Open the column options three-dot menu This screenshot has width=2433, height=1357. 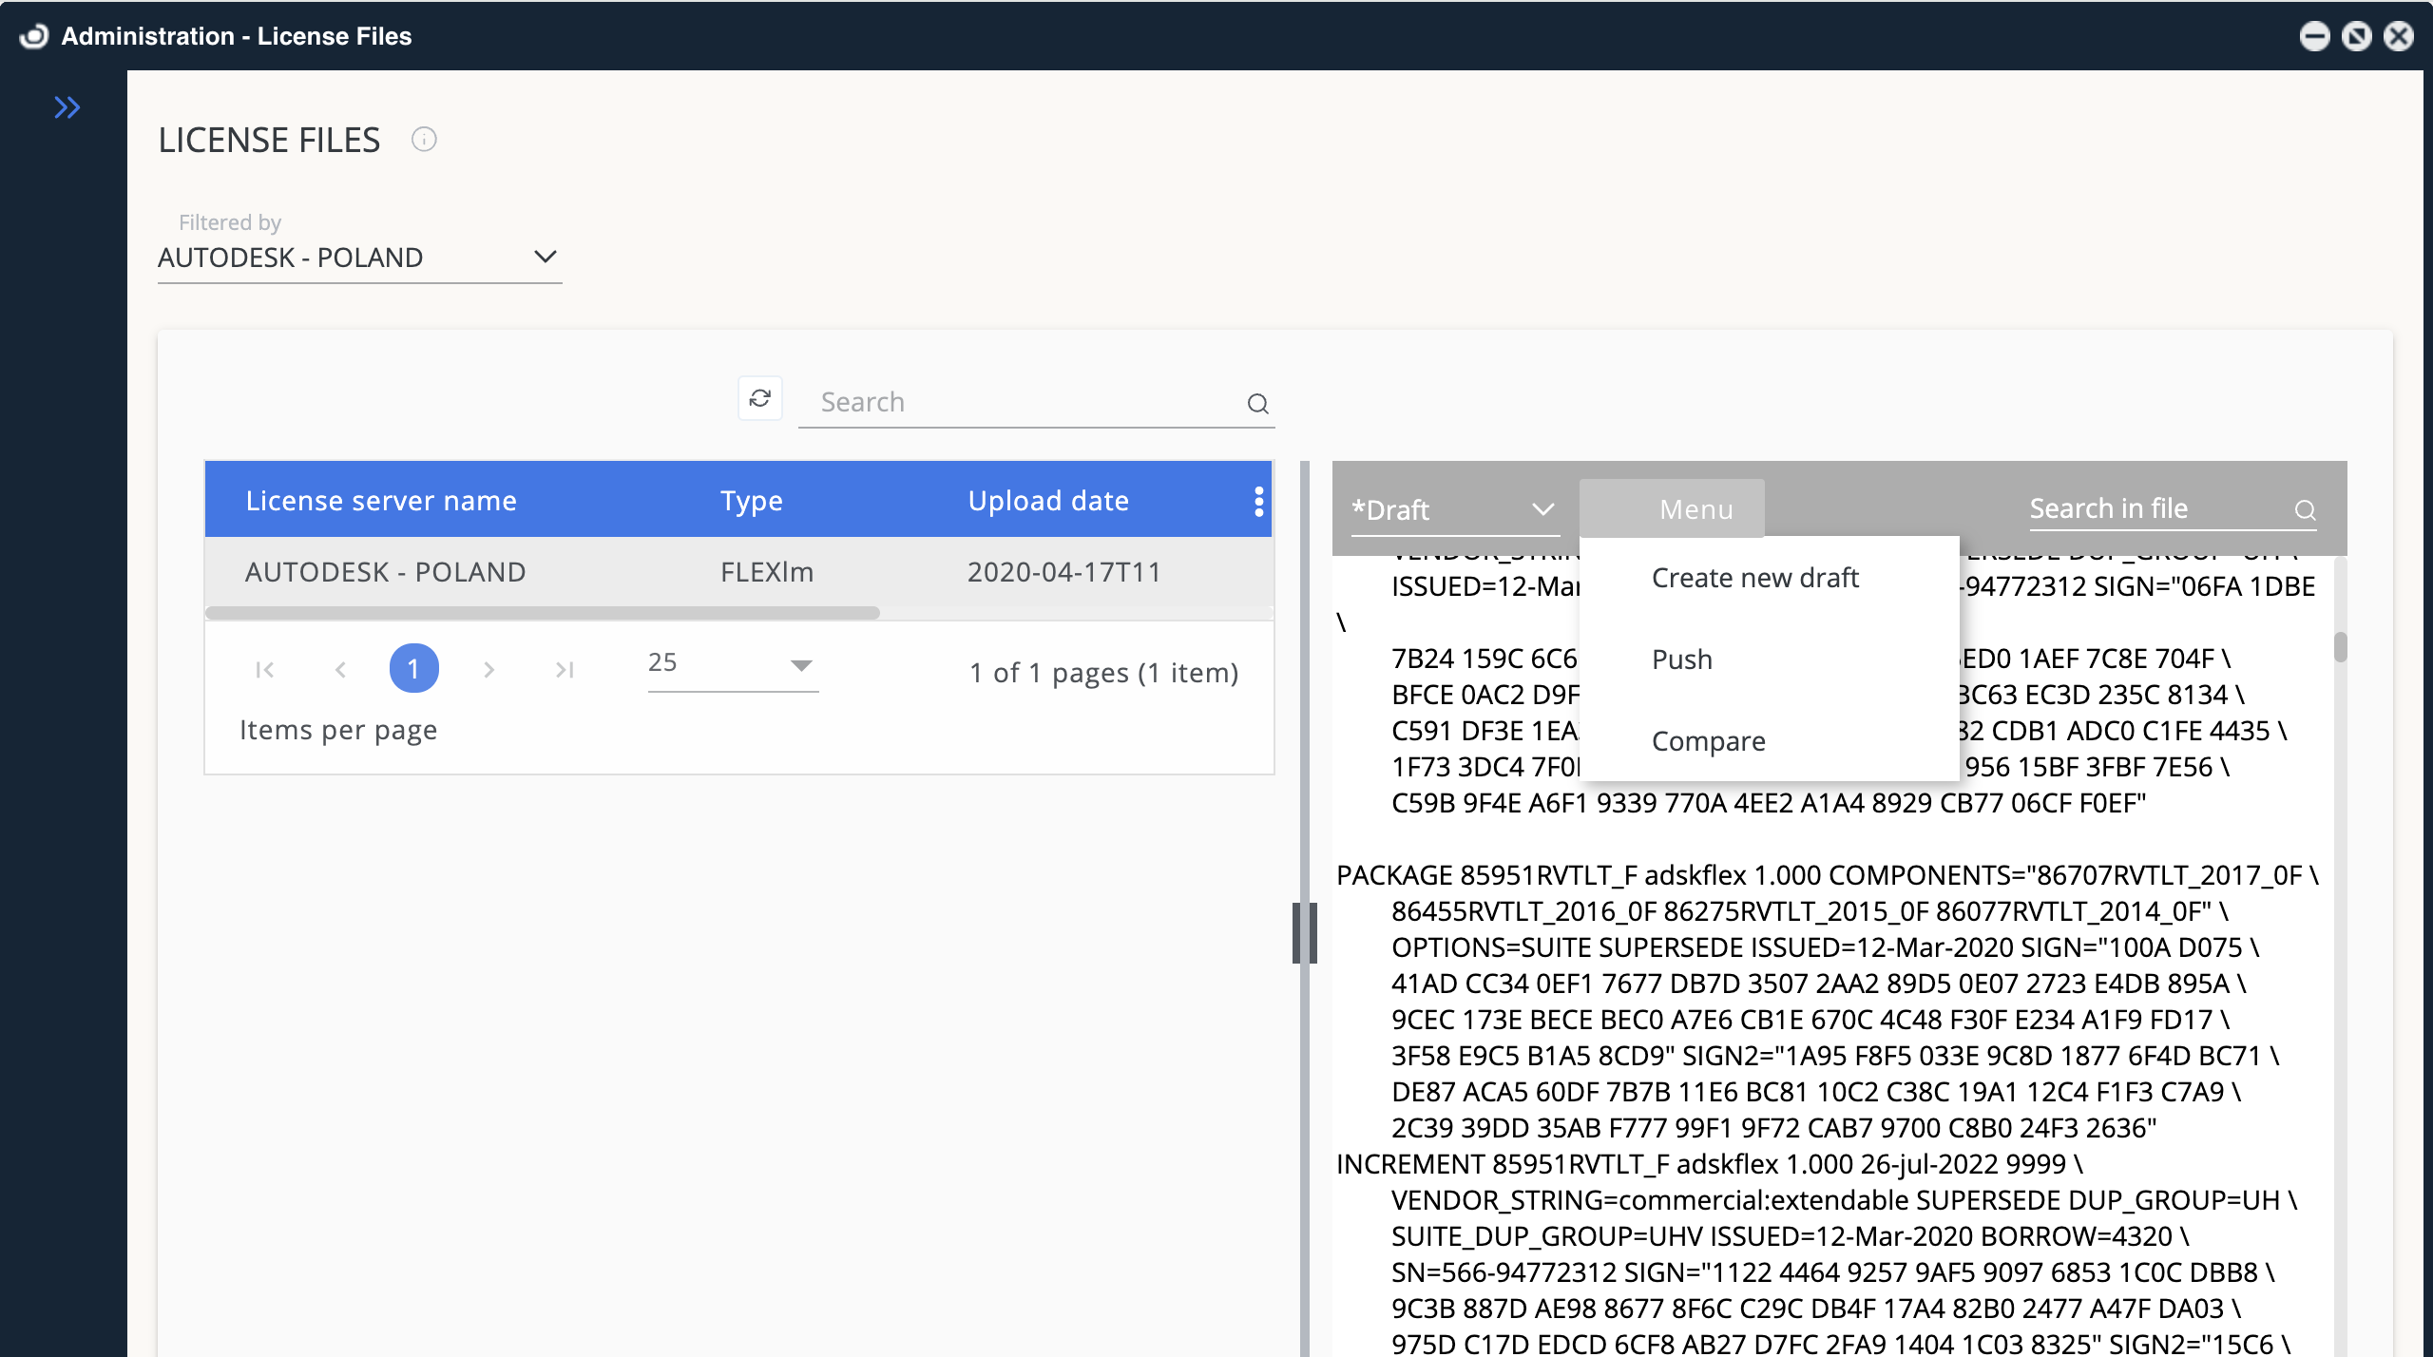click(x=1258, y=500)
